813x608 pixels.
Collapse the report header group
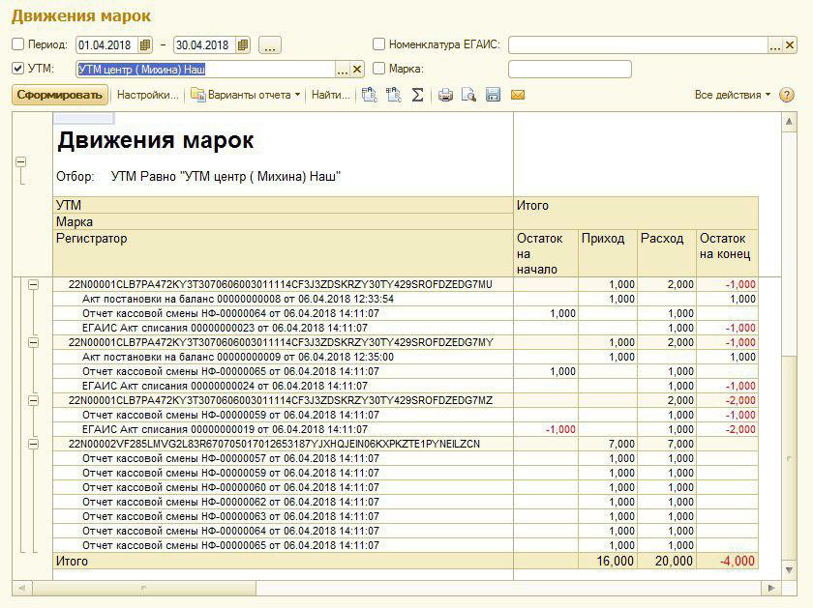click(x=20, y=162)
